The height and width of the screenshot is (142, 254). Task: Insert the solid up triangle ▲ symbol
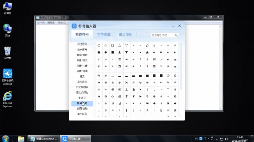tap(120, 52)
